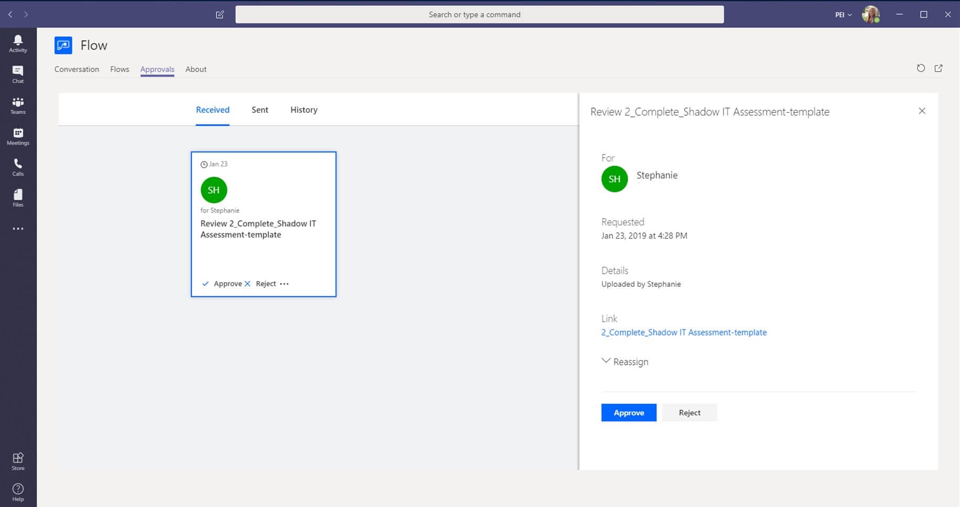Click the details panel title heading
Image resolution: width=960 pixels, height=507 pixels.
pyautogui.click(x=710, y=112)
